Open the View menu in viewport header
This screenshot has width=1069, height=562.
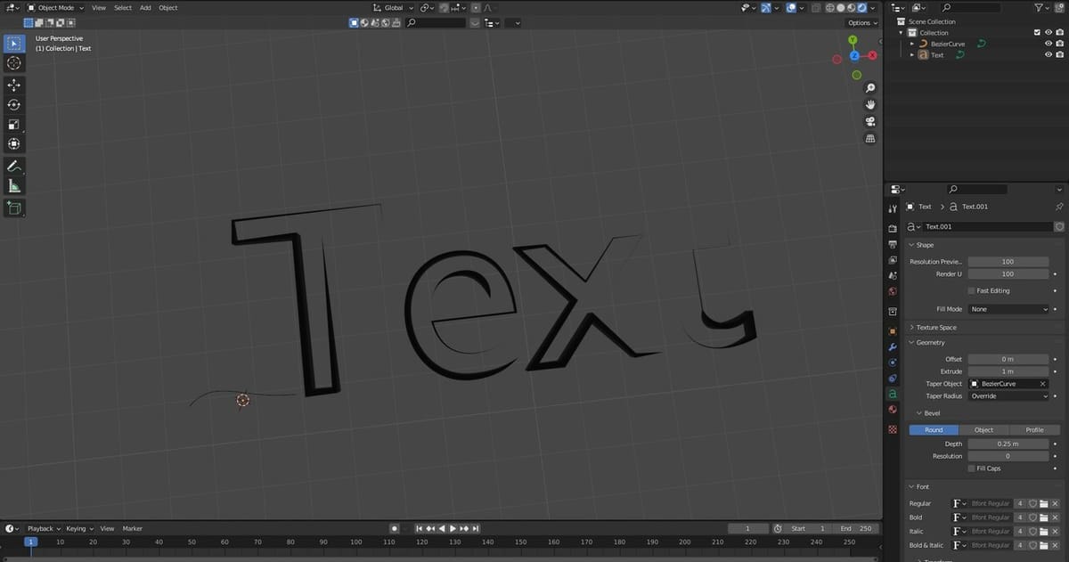pos(99,7)
